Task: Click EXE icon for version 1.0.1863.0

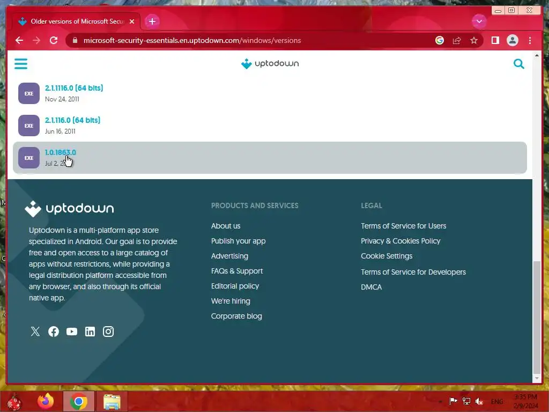Action: [x=29, y=158]
